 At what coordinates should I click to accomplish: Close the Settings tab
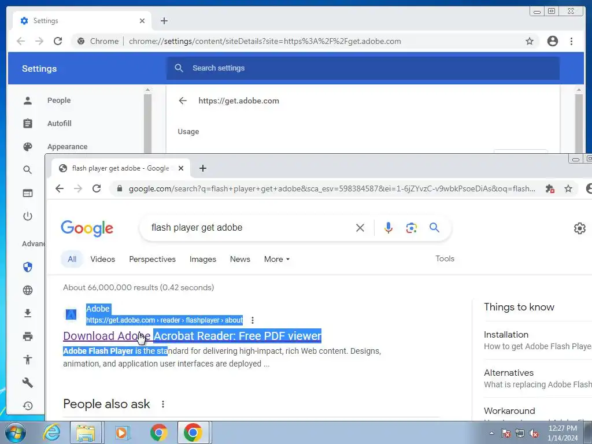click(142, 21)
